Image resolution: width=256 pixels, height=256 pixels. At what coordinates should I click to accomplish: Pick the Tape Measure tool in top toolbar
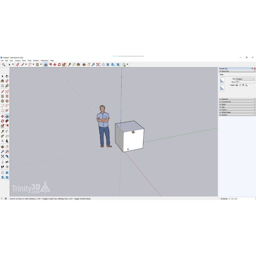click(x=69, y=65)
